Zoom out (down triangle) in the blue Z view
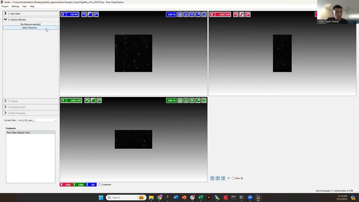This screenshot has height=202, width=359. (192, 14)
